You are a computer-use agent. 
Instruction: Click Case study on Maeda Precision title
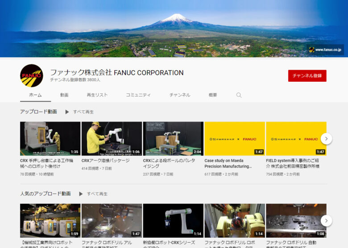[x=228, y=163]
